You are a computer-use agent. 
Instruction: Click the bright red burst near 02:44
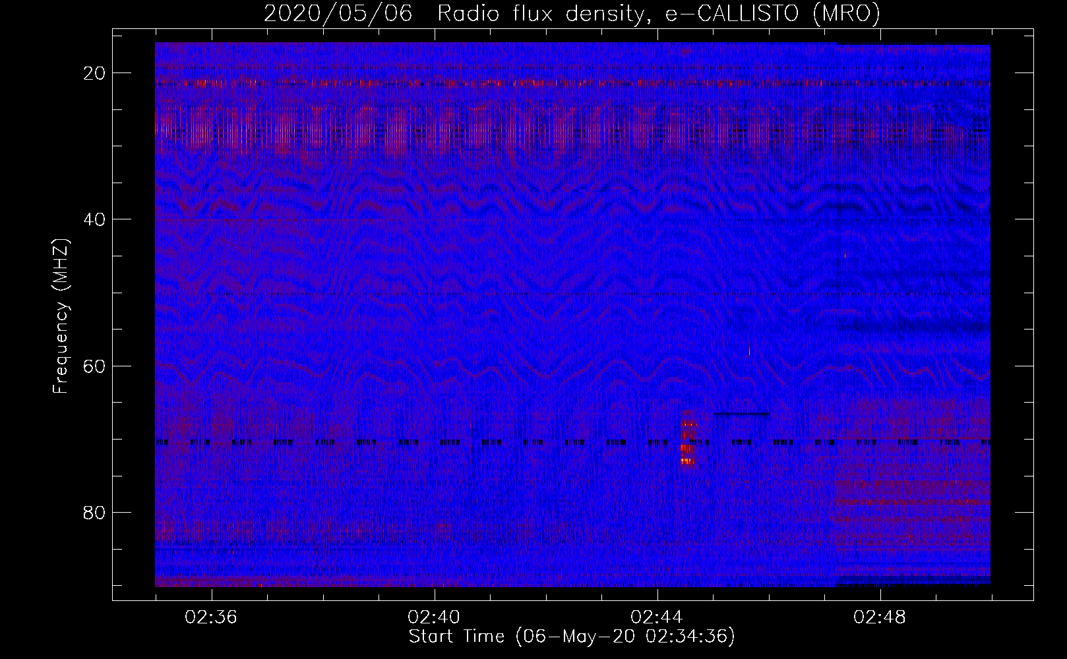point(688,438)
